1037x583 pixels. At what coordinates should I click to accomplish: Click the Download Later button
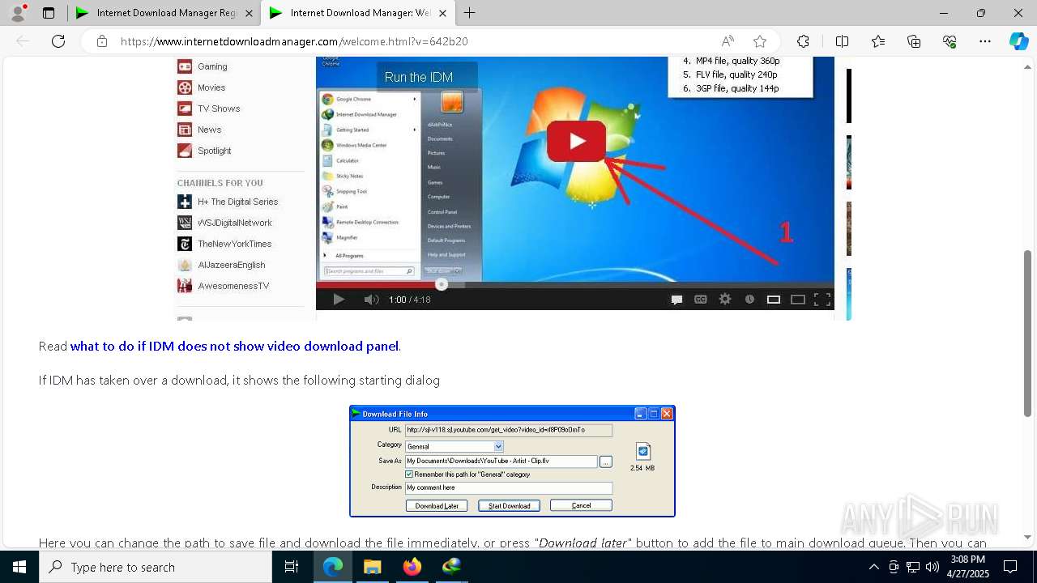[437, 505]
